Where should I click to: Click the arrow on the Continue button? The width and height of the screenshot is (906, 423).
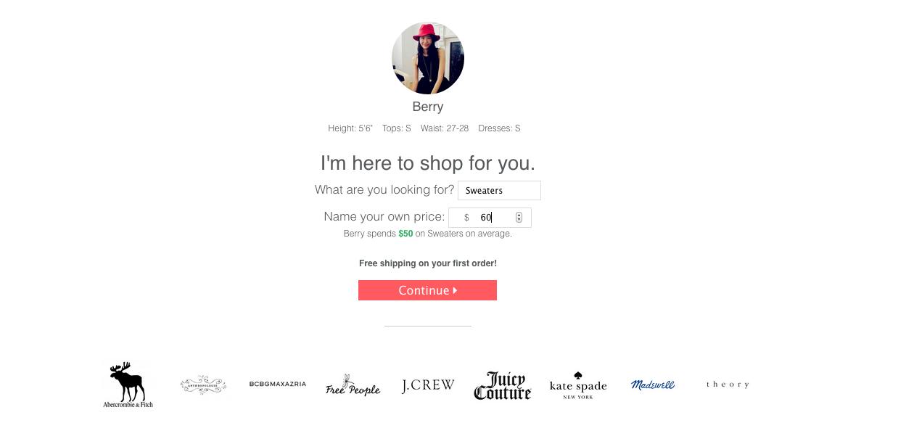point(455,290)
